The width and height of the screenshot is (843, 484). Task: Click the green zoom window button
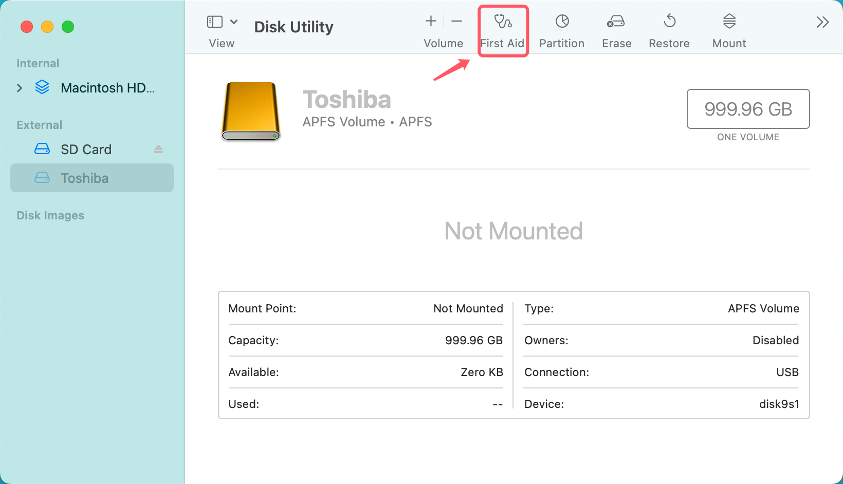pyautogui.click(x=68, y=27)
